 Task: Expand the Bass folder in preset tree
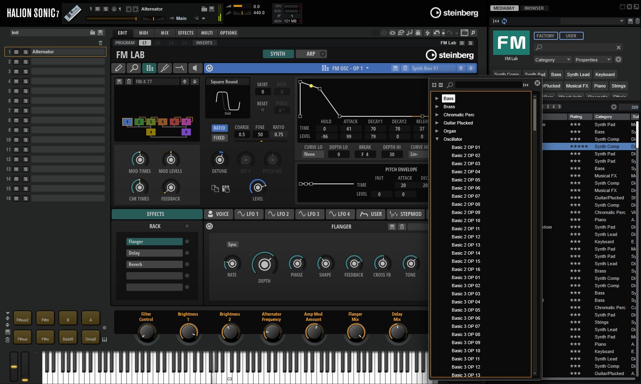(x=437, y=98)
